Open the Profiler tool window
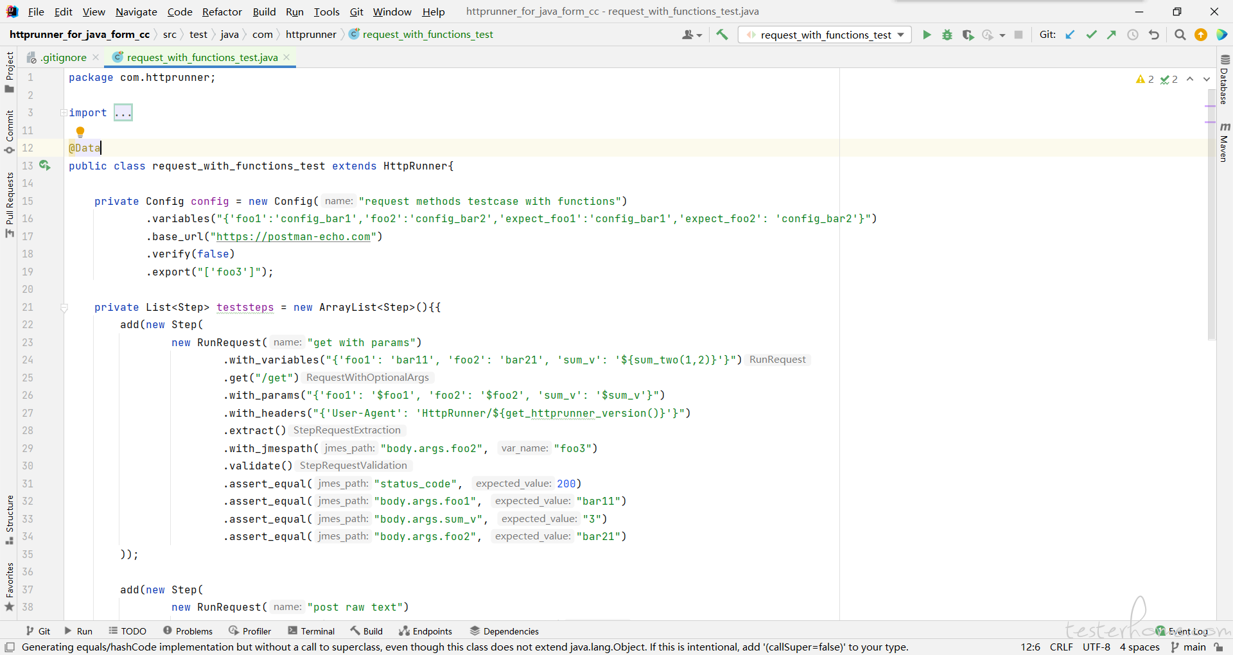The image size is (1233, 655). 250,631
